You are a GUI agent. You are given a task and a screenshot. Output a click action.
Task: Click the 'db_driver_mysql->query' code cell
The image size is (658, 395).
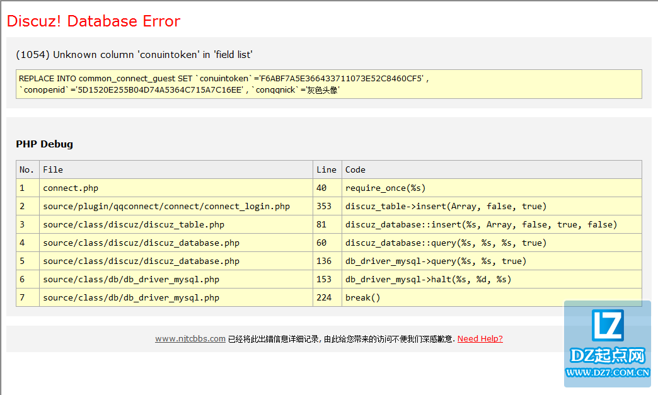[x=492, y=261]
